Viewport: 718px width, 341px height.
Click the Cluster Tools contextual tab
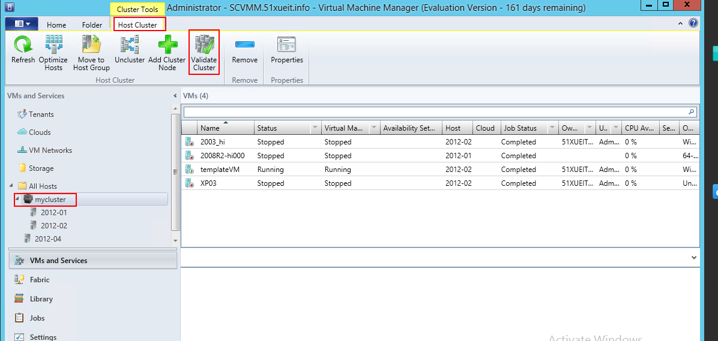138,9
